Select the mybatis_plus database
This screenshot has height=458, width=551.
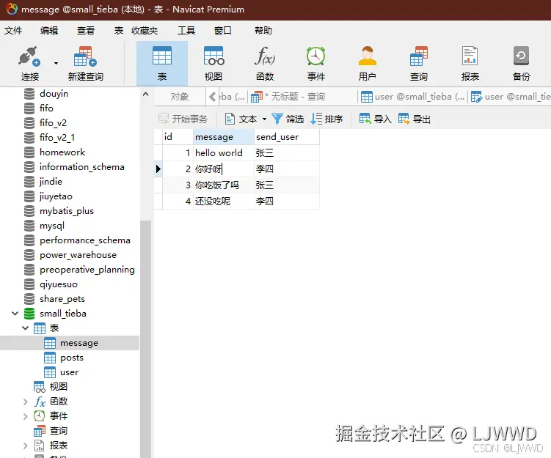click(x=67, y=211)
